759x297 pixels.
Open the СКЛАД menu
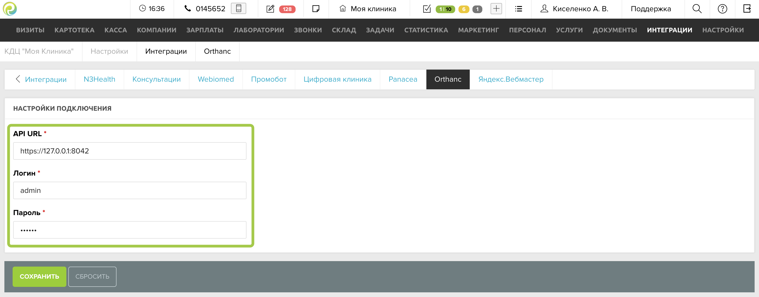point(344,30)
